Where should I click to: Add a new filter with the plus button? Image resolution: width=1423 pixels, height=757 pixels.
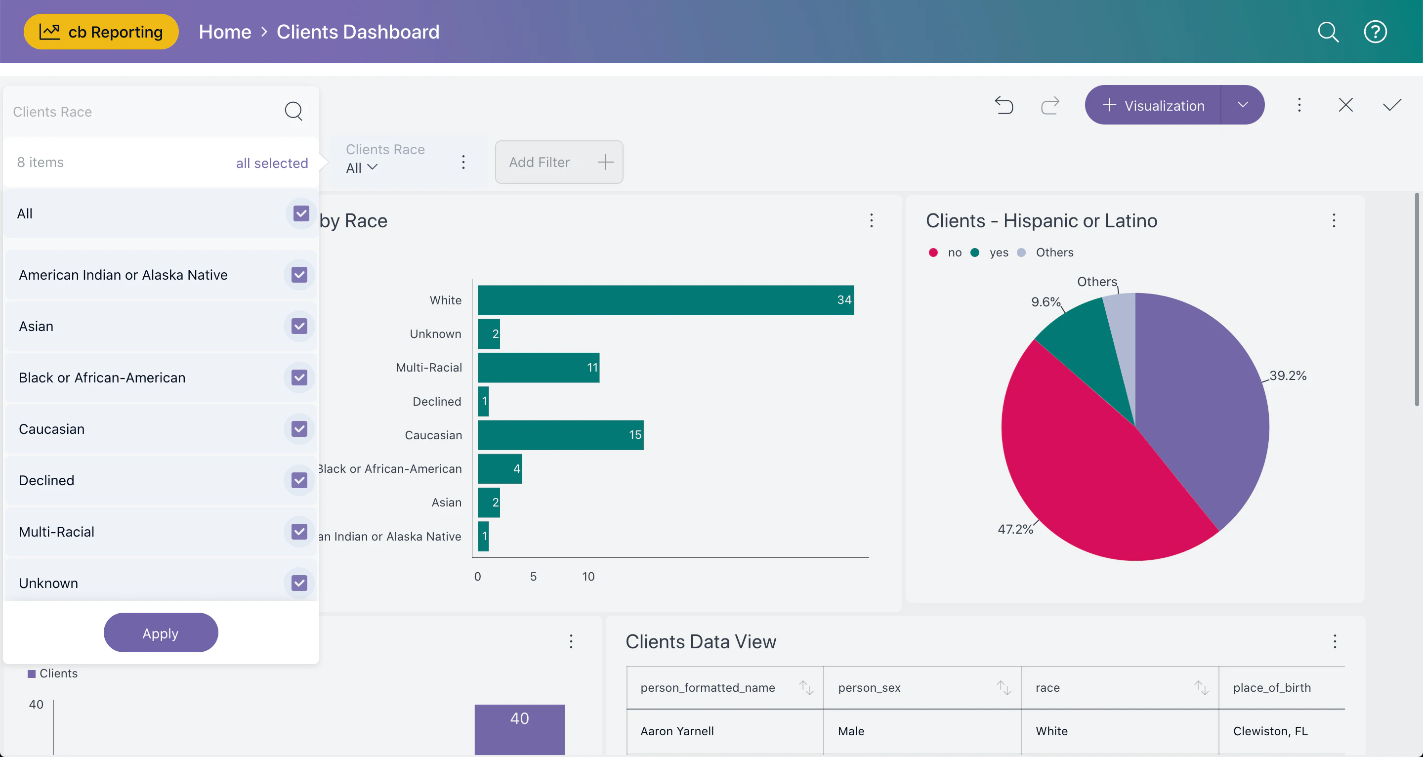click(x=605, y=162)
